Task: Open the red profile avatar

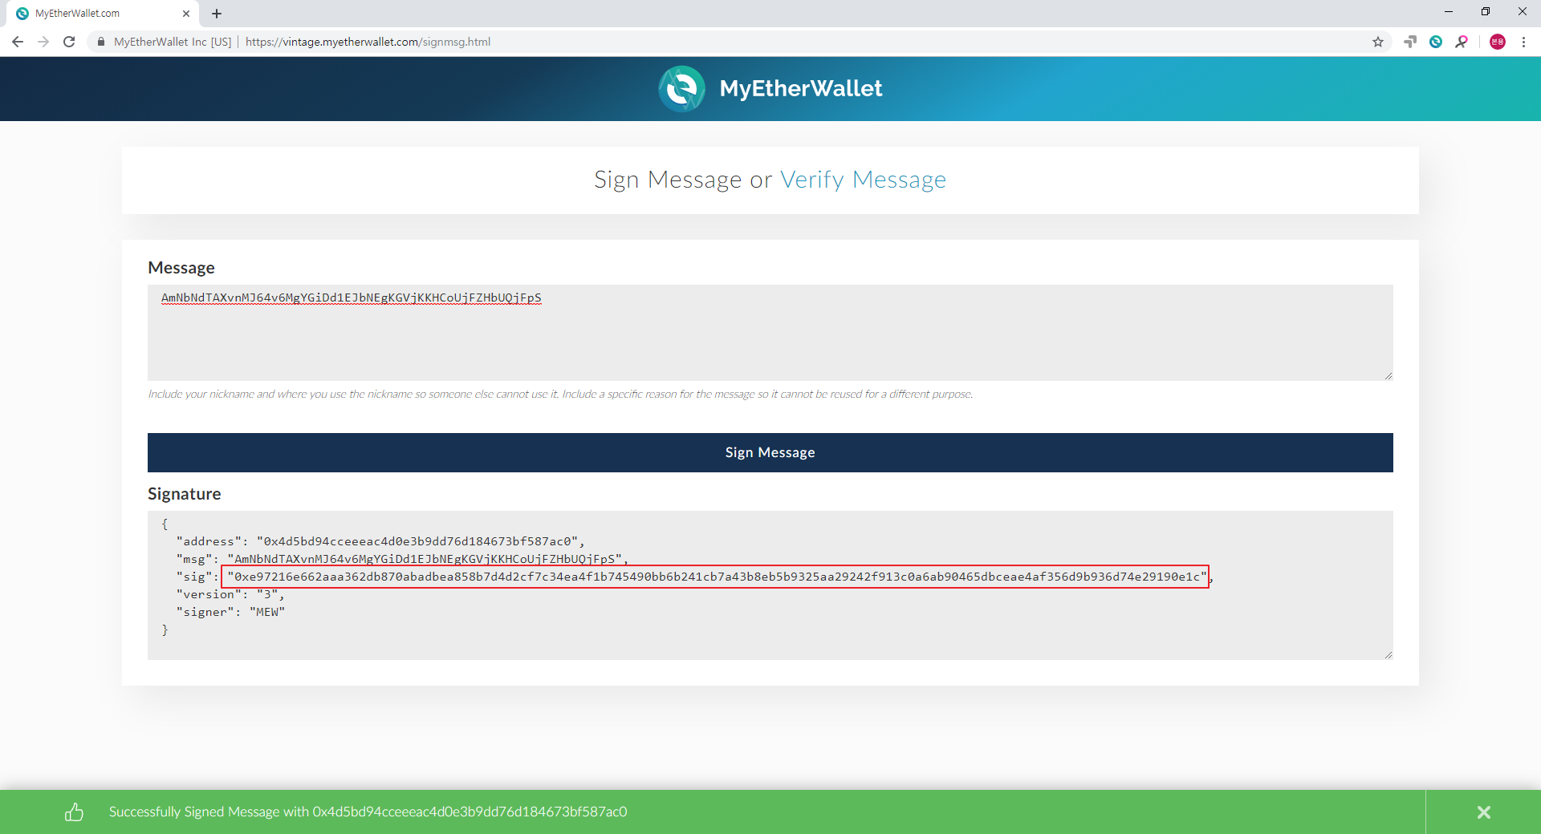Action: (1498, 42)
